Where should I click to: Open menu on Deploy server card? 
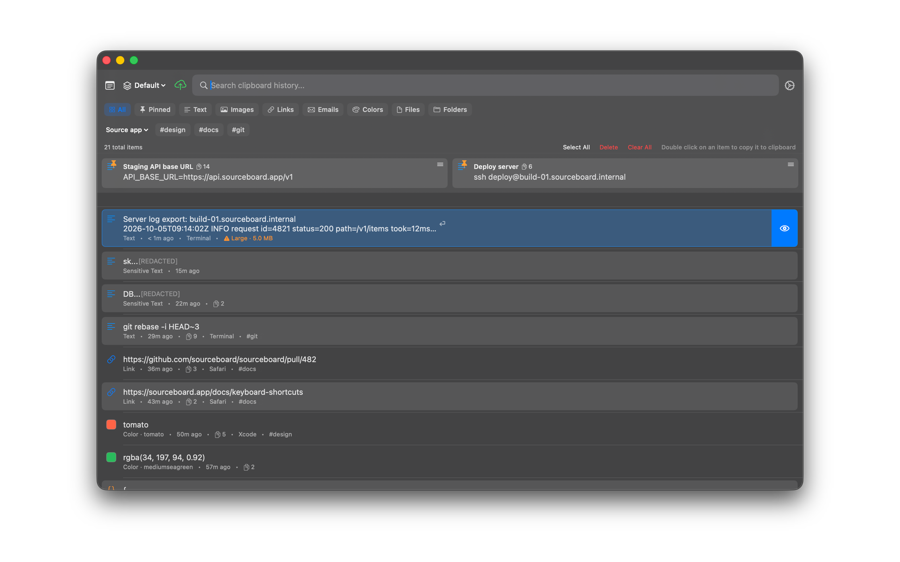[791, 164]
